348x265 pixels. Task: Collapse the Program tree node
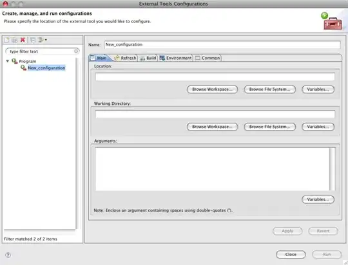coord(8,61)
